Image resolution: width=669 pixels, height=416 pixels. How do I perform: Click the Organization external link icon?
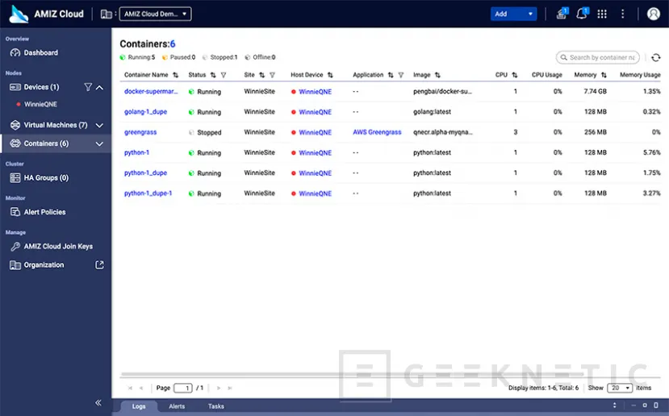click(99, 264)
